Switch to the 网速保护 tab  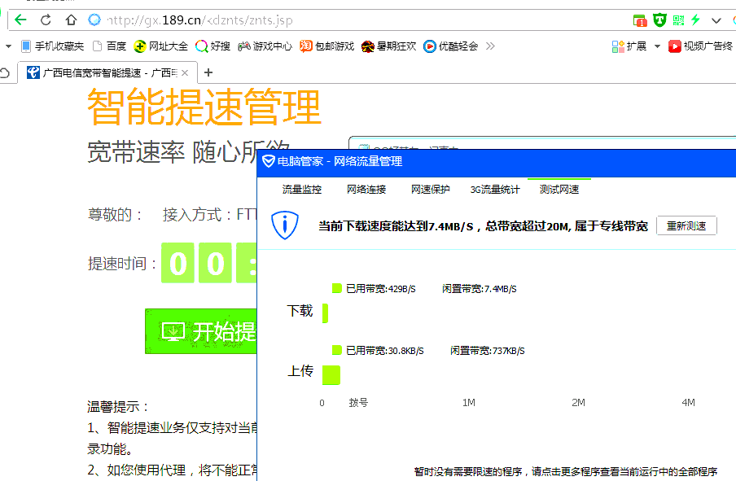431,189
